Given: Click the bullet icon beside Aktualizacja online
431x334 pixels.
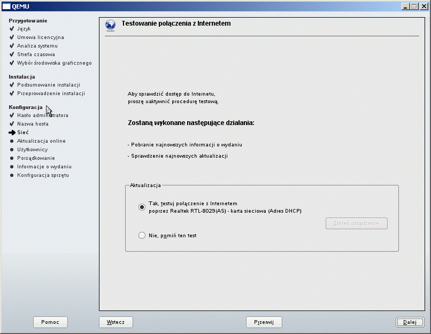Looking at the screenshot, I should point(12,141).
